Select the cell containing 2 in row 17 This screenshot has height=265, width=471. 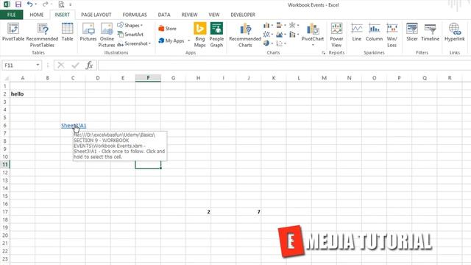pos(198,212)
